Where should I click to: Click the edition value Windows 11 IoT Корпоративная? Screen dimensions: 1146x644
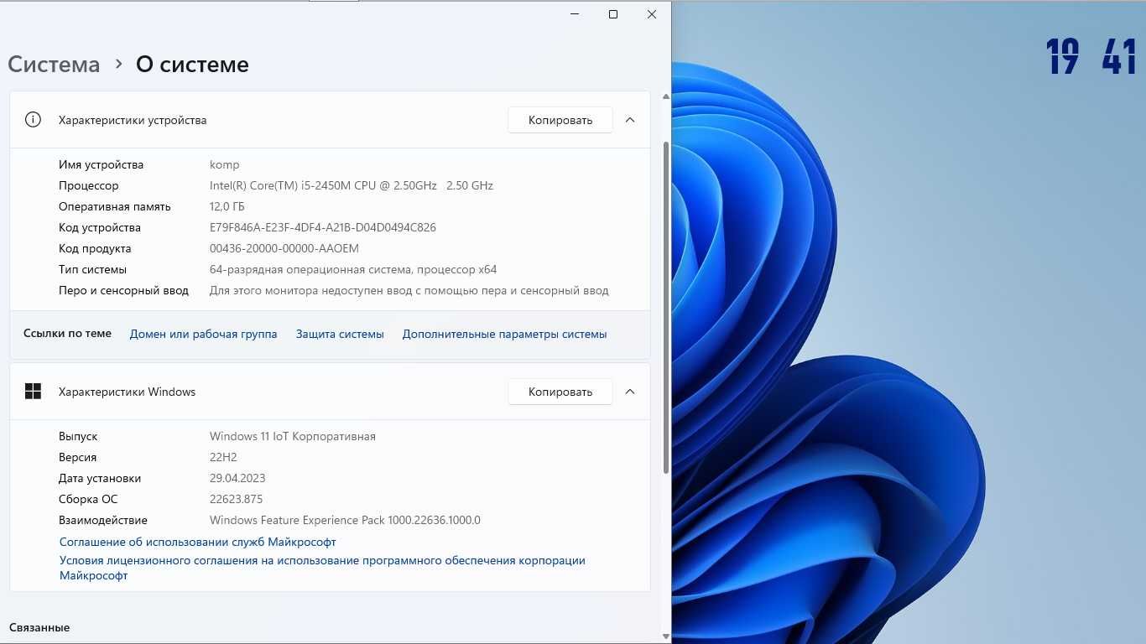293,436
